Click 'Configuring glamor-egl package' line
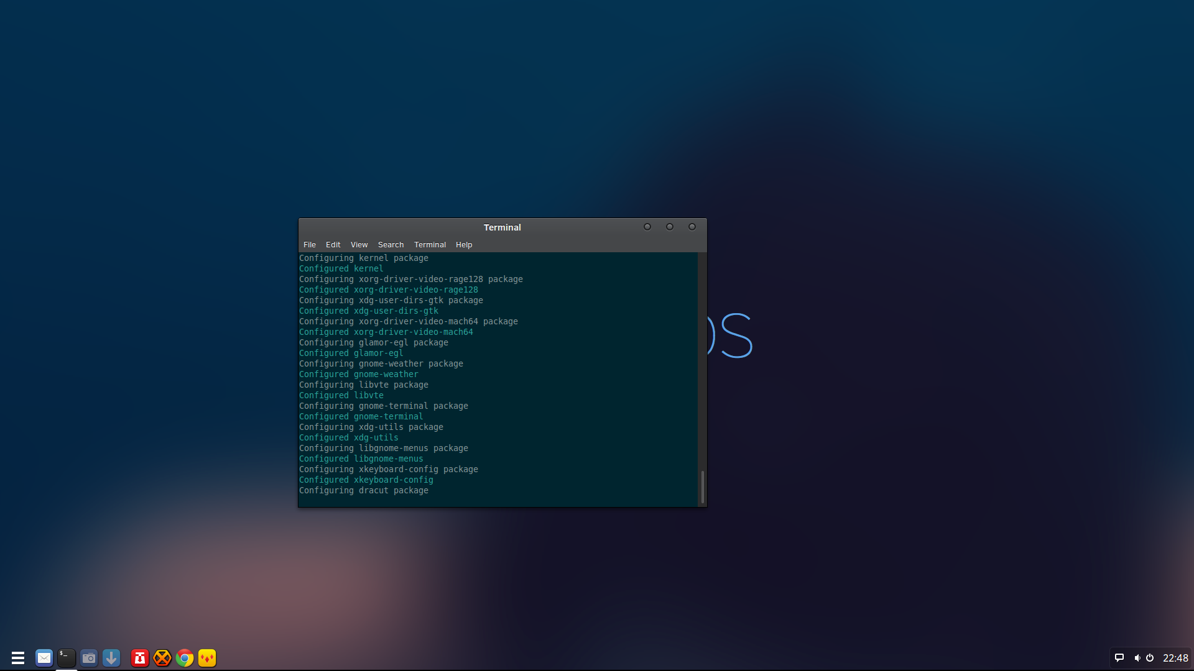This screenshot has width=1194, height=671. 374,342
